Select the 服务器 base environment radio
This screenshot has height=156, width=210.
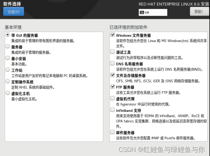click(8, 46)
